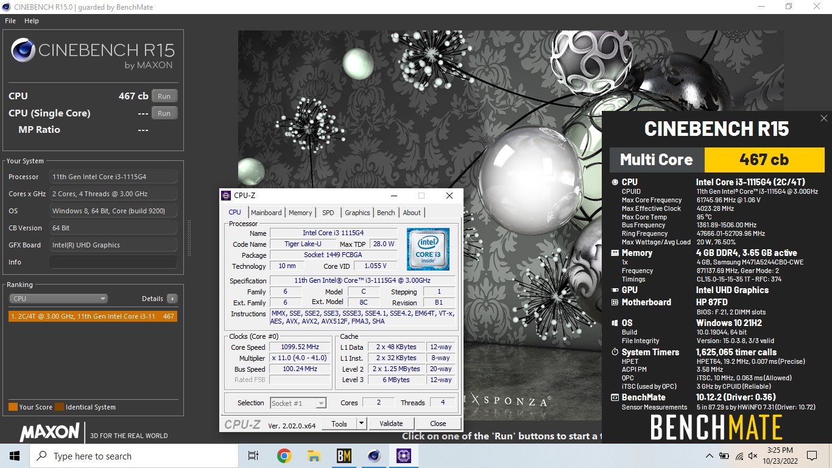Click the volume icon in system tray
The height and width of the screenshot is (468, 832).
tap(754, 456)
